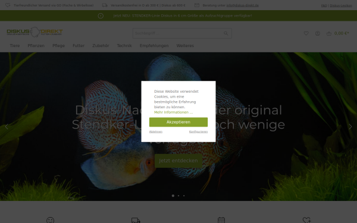Image resolution: width=357 pixels, height=223 pixels.
Task: Select the first slider dot
Action: (x=173, y=196)
